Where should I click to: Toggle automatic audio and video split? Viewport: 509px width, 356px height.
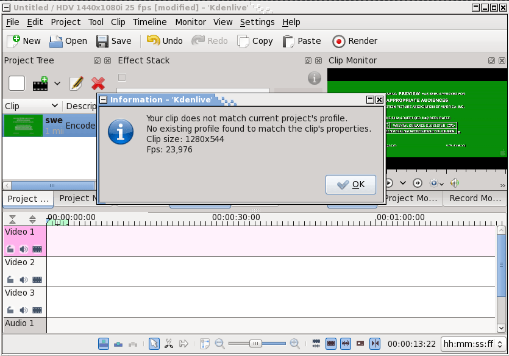tap(316, 343)
